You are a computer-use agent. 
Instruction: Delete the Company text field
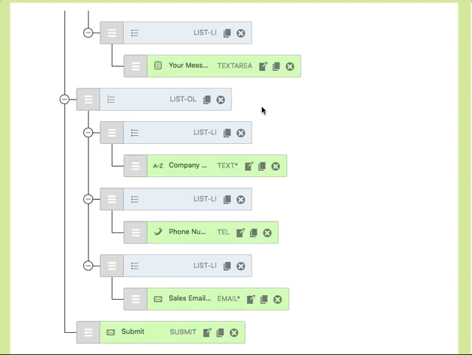click(x=276, y=166)
